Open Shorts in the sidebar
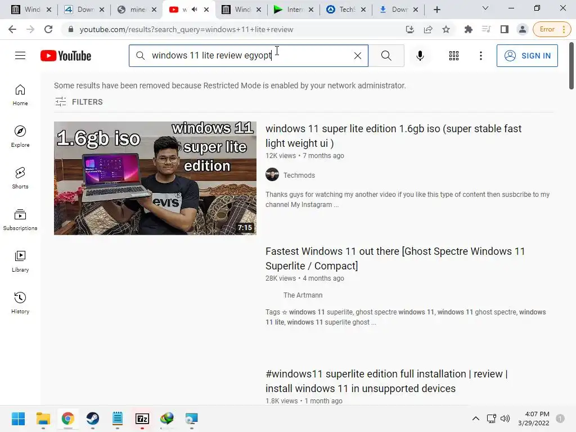576x432 pixels. point(20,178)
